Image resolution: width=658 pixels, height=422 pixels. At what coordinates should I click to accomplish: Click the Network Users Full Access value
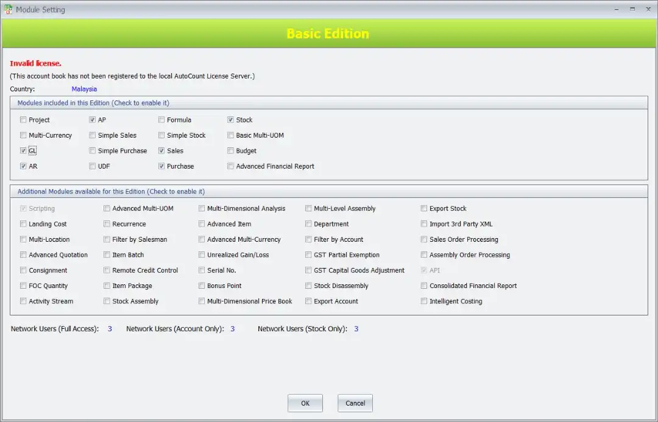[x=110, y=328]
